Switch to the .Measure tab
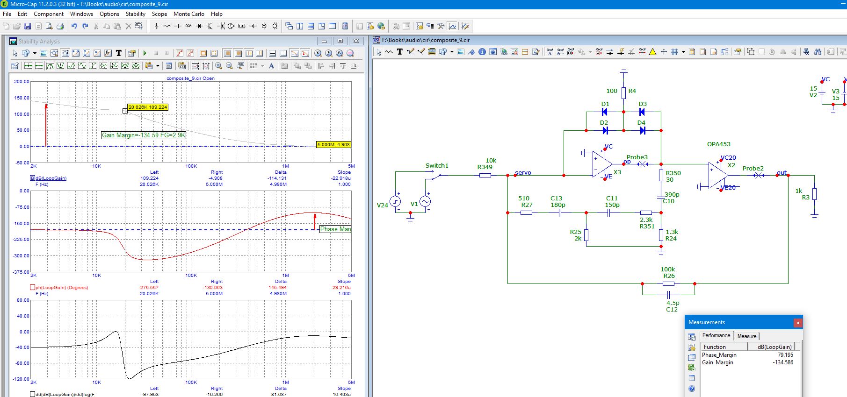 coord(746,336)
